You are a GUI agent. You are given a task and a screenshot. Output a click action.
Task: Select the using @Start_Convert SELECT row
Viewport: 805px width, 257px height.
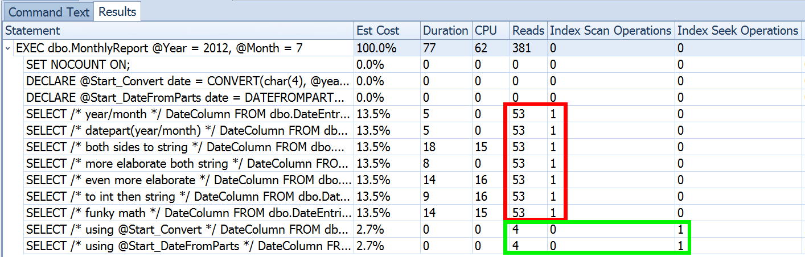point(402,230)
